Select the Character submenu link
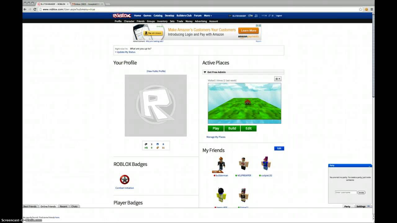 [x=129, y=21]
